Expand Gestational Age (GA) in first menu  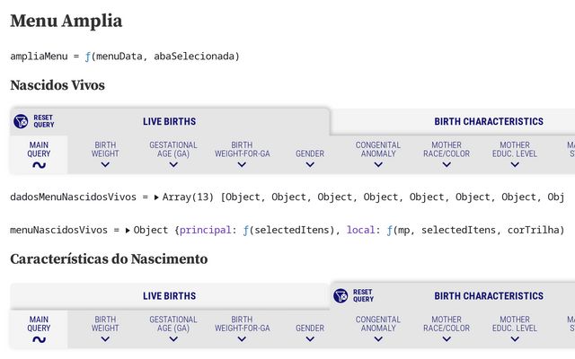(173, 154)
